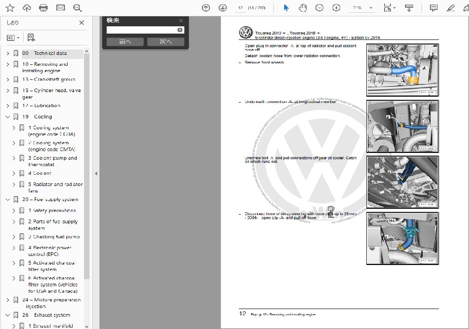Click the search text input field
469x329 pixels.
pyautogui.click(x=142, y=30)
